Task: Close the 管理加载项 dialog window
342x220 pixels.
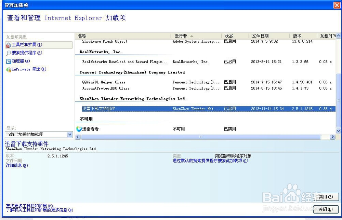Action: [x=337, y=5]
